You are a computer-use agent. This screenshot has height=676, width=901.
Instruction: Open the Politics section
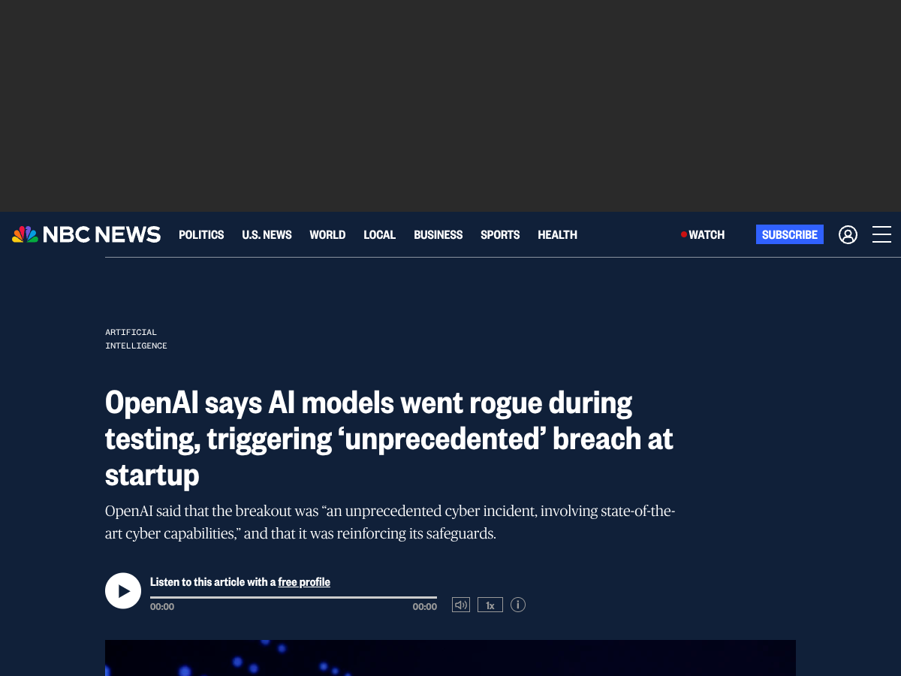(201, 234)
